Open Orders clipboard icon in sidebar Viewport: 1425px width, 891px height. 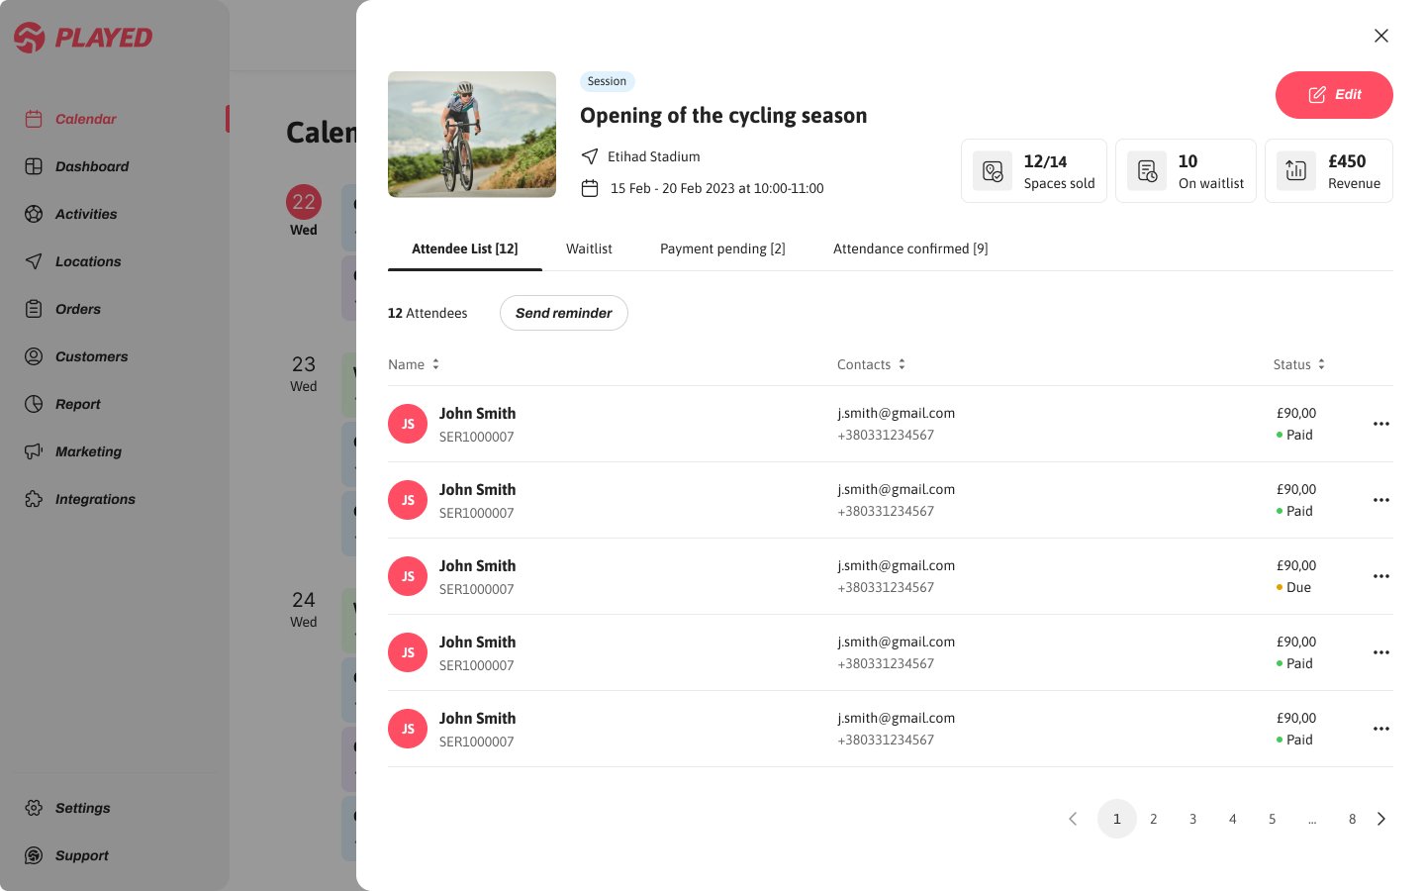34,309
